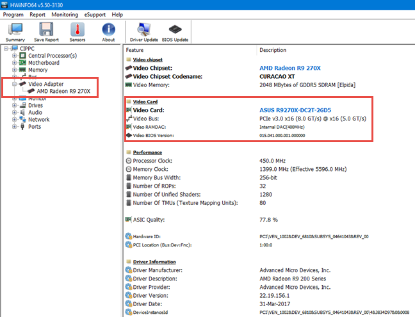Click the Feature column header
This screenshot has width=415, height=317.
(134, 50)
